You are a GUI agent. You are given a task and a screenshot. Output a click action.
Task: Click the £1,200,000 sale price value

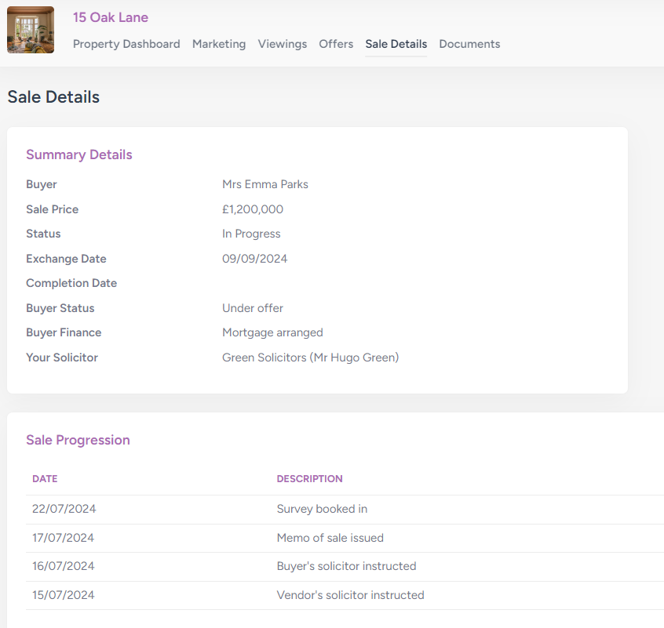[x=253, y=209]
